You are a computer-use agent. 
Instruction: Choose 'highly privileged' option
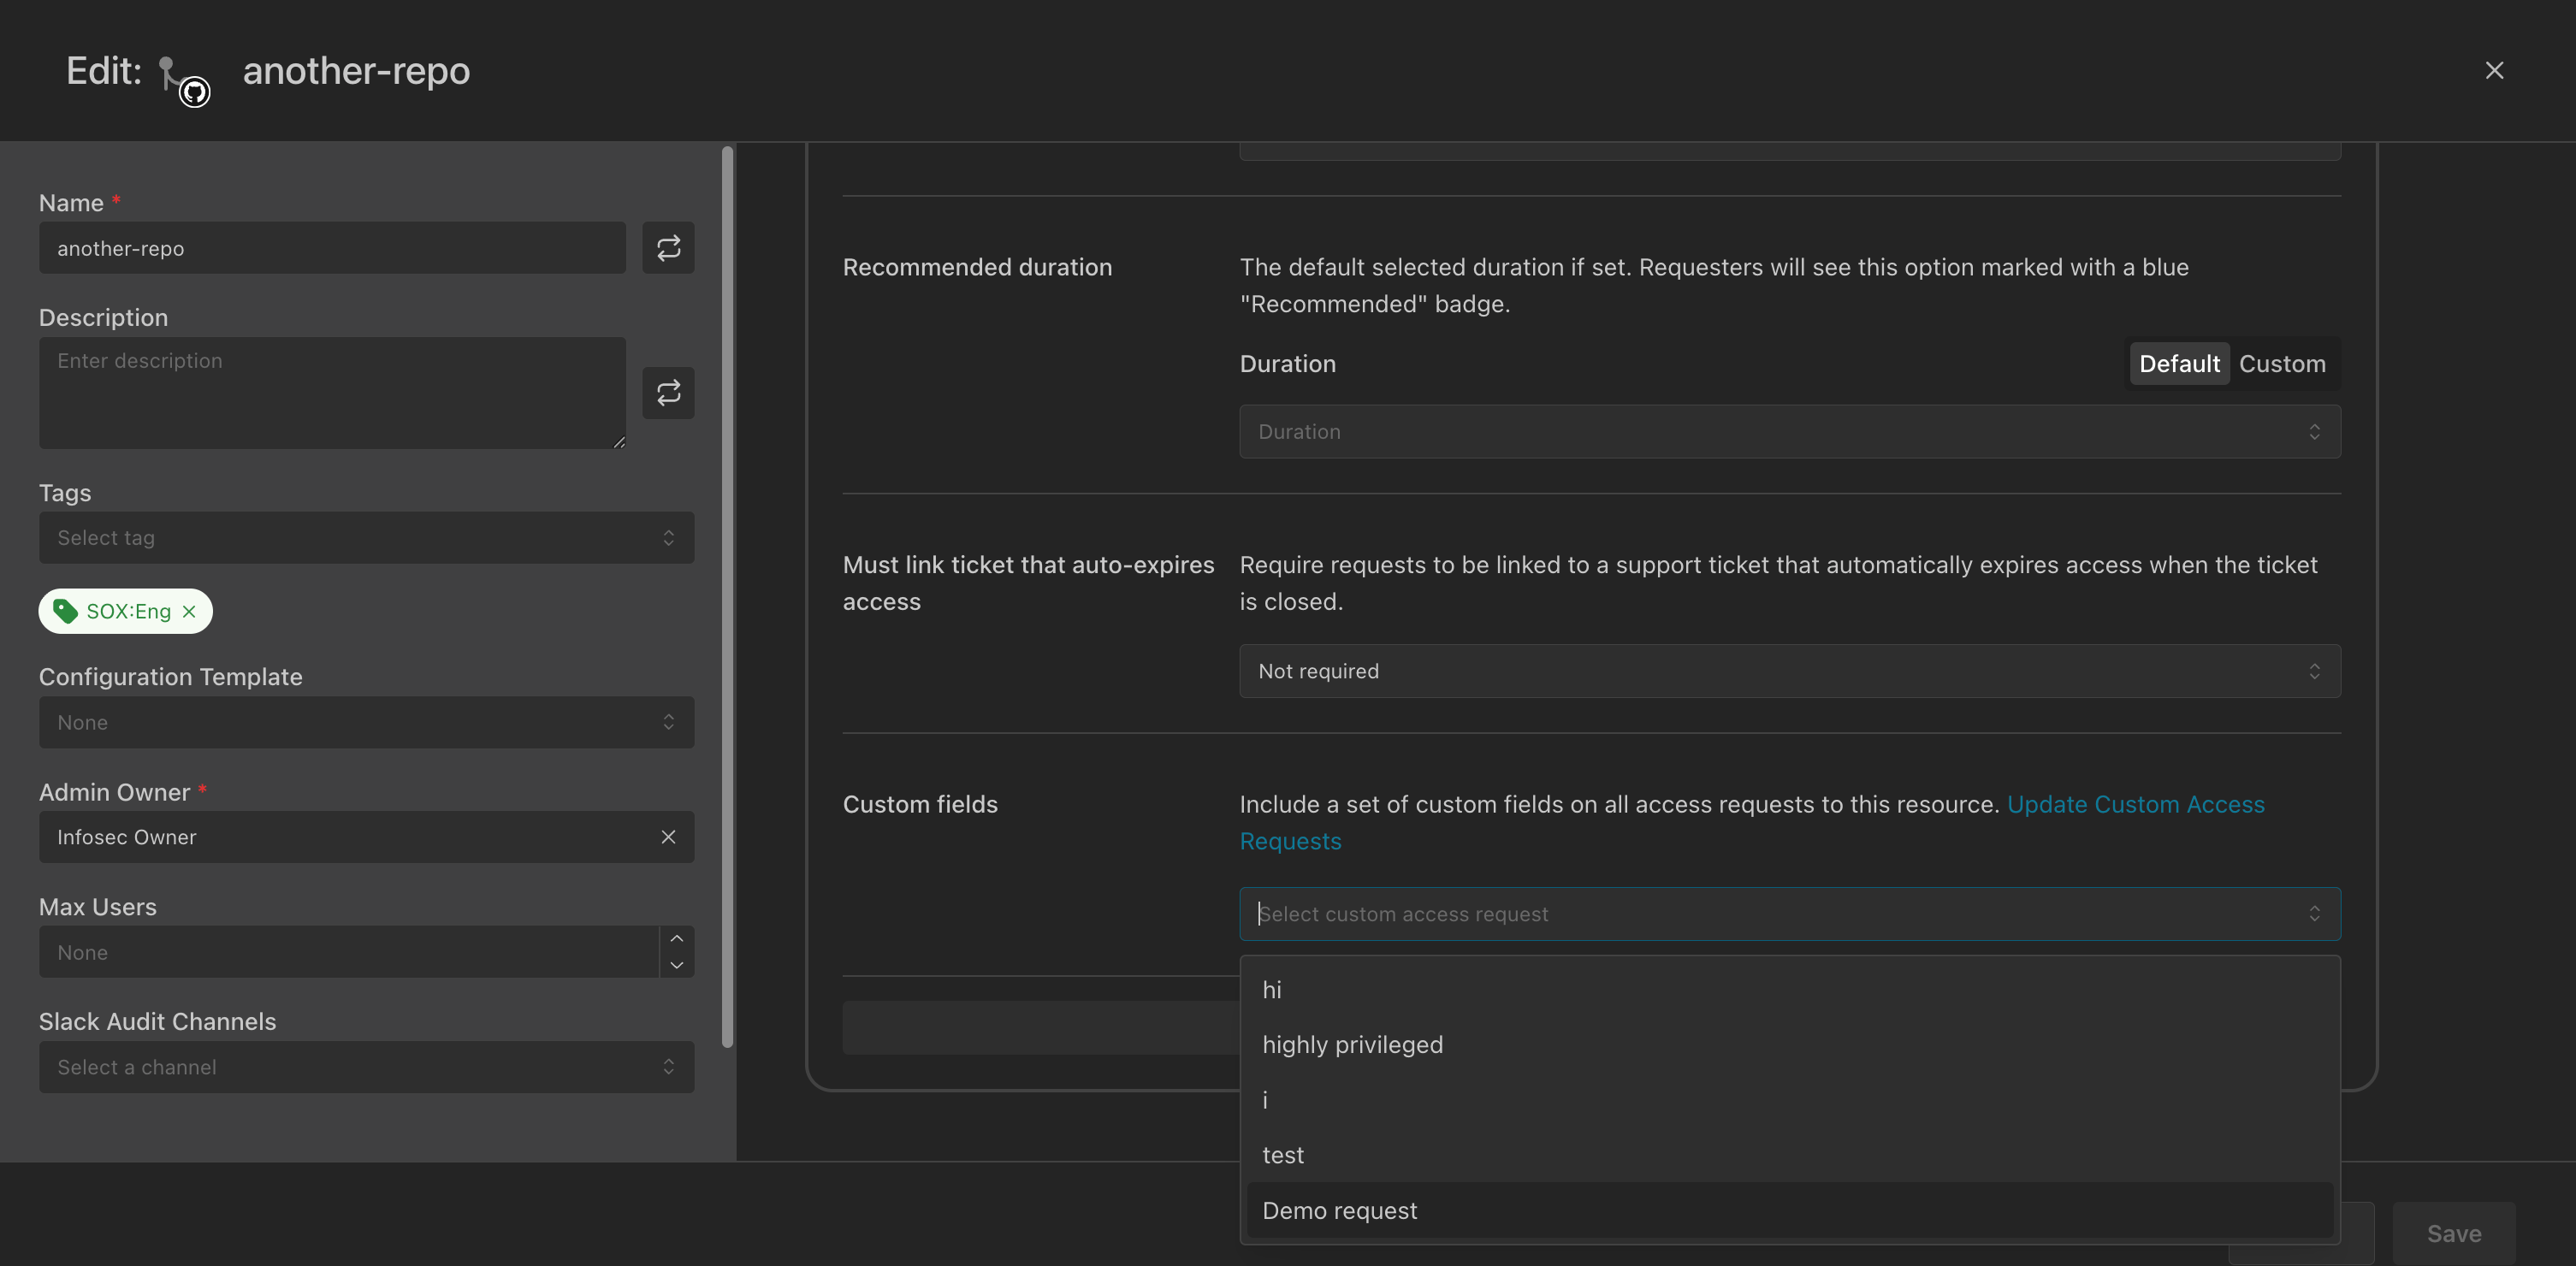pyautogui.click(x=1790, y=1044)
